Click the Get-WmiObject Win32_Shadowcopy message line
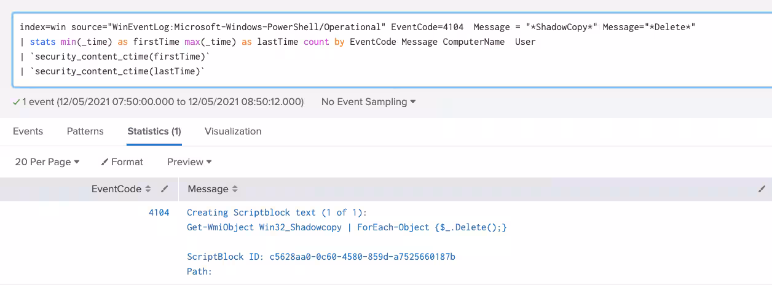 tap(346, 227)
